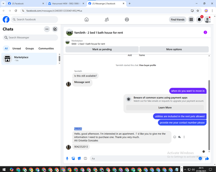Click the Marketplace chat avatar icon
The width and height of the screenshot is (216, 172).
(7, 59)
